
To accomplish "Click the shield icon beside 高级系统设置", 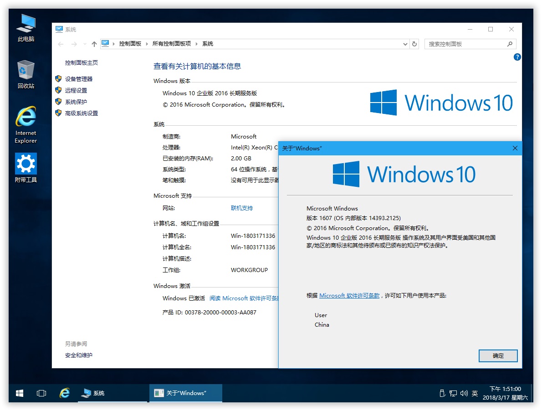I will click(x=58, y=113).
